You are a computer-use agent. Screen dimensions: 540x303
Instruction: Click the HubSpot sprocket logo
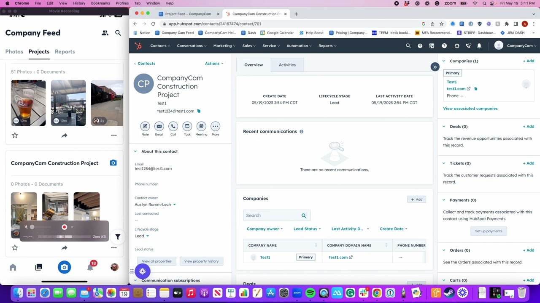138,46
